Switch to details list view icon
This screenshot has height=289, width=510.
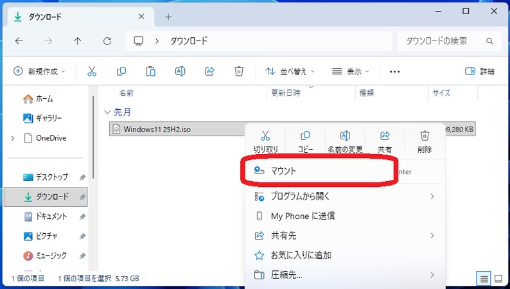(484, 279)
